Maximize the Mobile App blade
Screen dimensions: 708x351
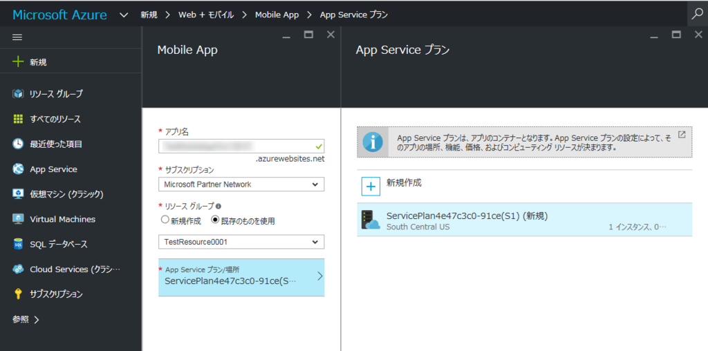[309, 35]
